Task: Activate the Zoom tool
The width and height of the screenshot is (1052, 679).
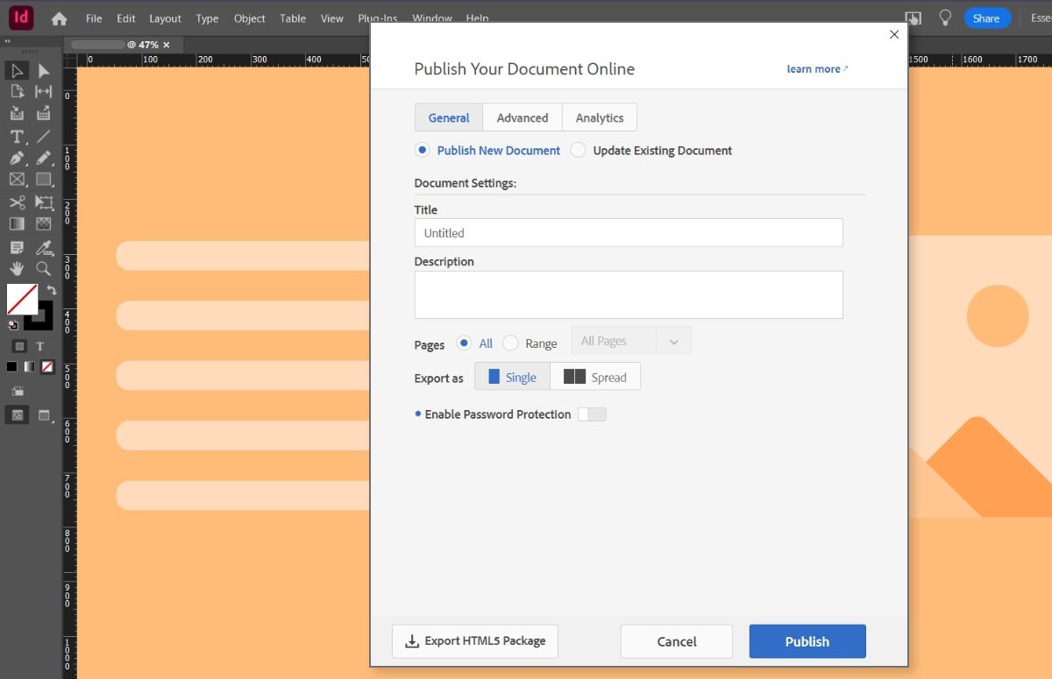Action: point(44,269)
